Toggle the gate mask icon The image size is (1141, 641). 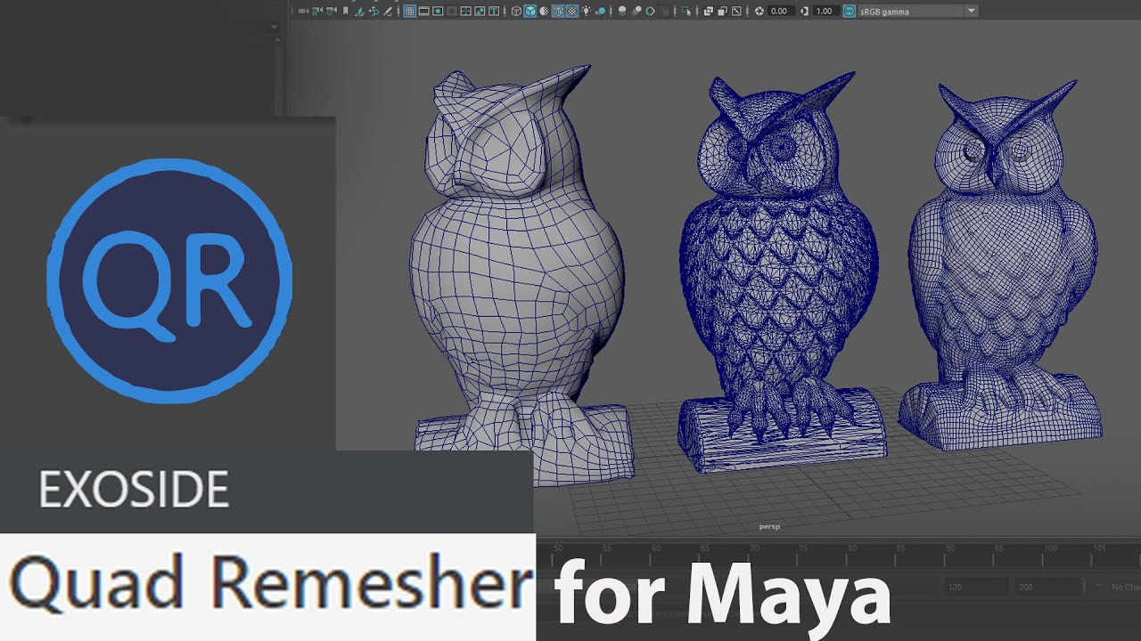pos(452,12)
